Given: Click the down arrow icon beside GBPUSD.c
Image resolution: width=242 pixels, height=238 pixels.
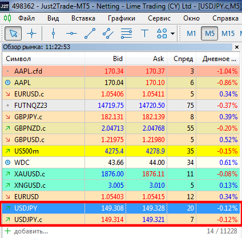Looking at the screenshot, I should click(7, 140).
